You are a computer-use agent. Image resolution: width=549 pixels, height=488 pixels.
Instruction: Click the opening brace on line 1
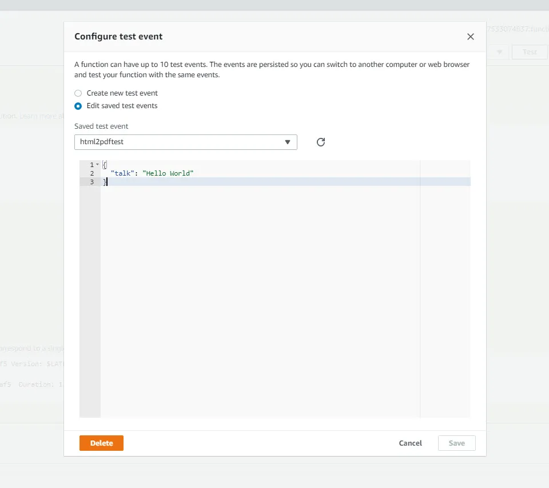(x=105, y=165)
